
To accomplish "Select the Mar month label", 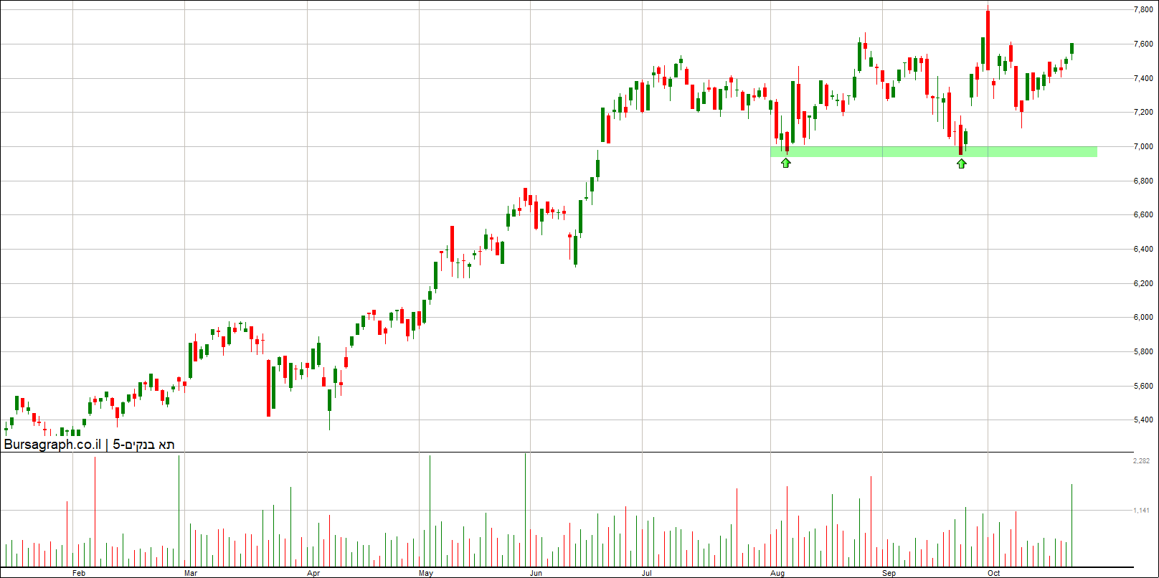I will (x=191, y=573).
